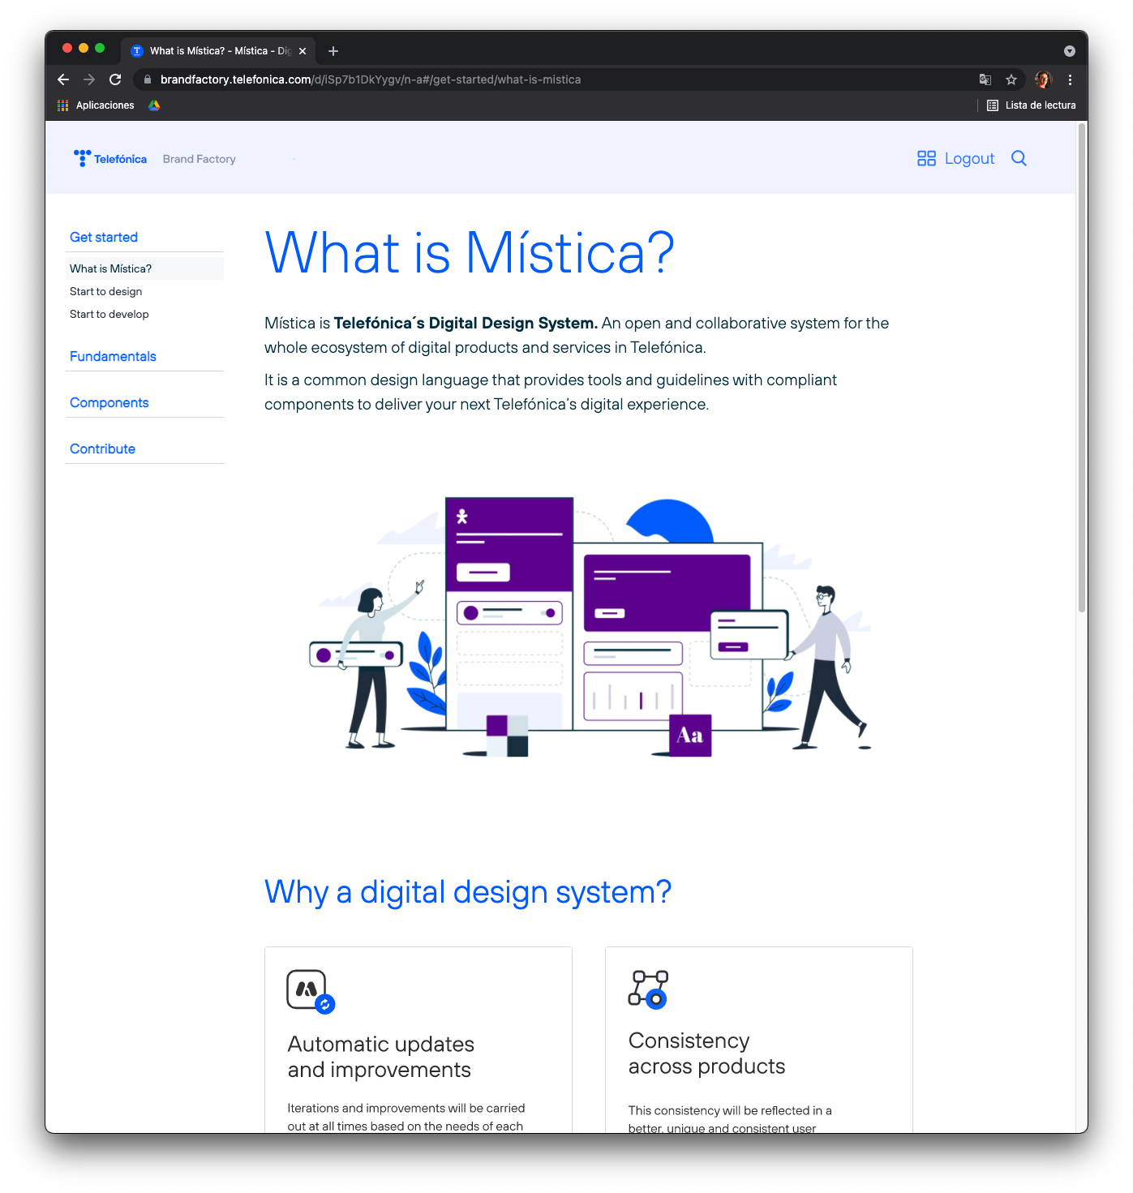Screen dimensions: 1133x1193
Task: Reload the page with refresh icon
Action: click(x=115, y=79)
